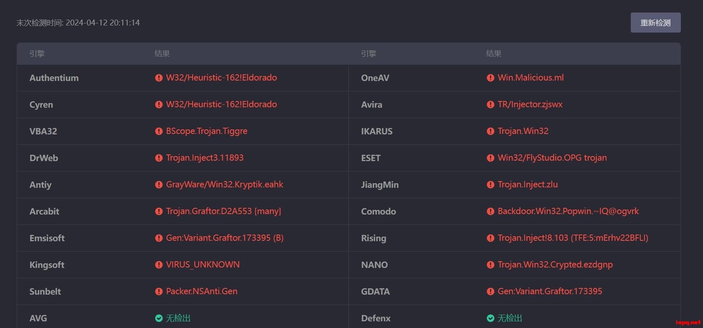Select the GDATA engine name
Screen dimensions: 703x328
tap(375, 291)
